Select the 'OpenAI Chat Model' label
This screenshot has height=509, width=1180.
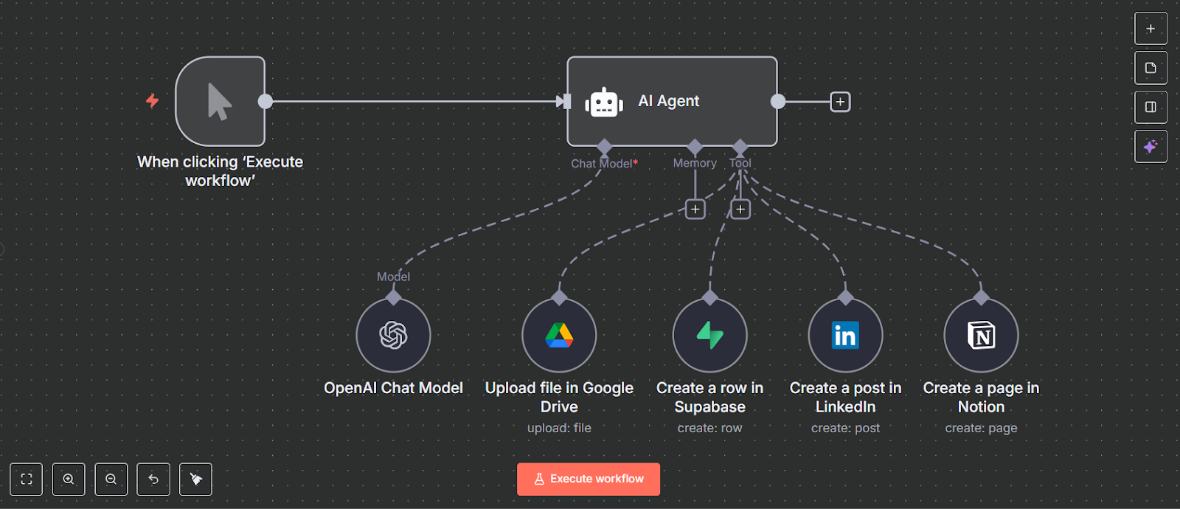[x=393, y=388]
